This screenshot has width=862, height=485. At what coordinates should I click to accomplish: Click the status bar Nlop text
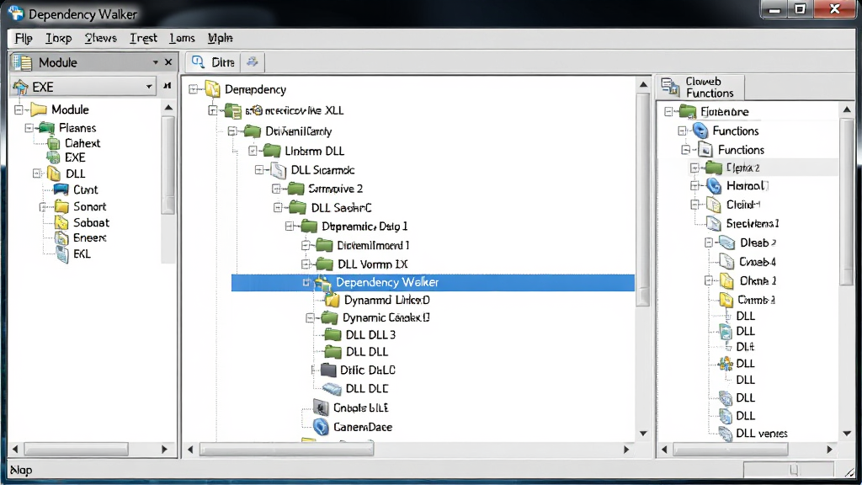pos(21,470)
